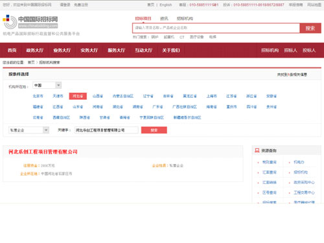Filter by 江苏省
Image resolution: width=324 pixels, height=243 pixels.
231,96
